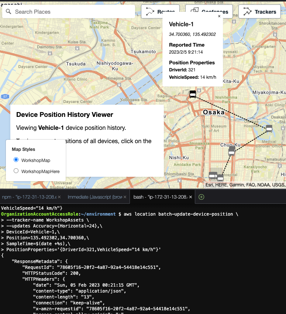286x314 pixels.
Task: Close the Immediate Javascript tab
Action: click(125, 197)
